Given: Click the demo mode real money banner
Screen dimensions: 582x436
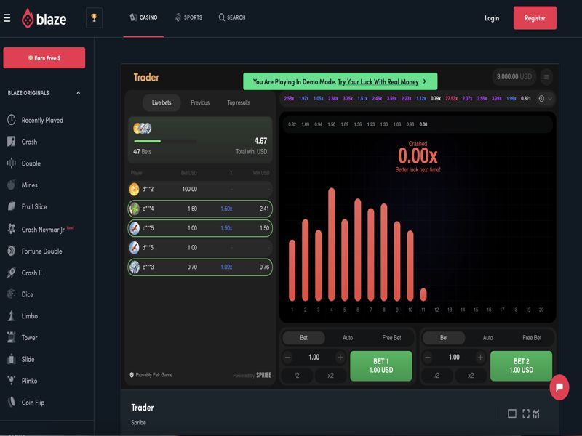Looking at the screenshot, I should click(340, 81).
